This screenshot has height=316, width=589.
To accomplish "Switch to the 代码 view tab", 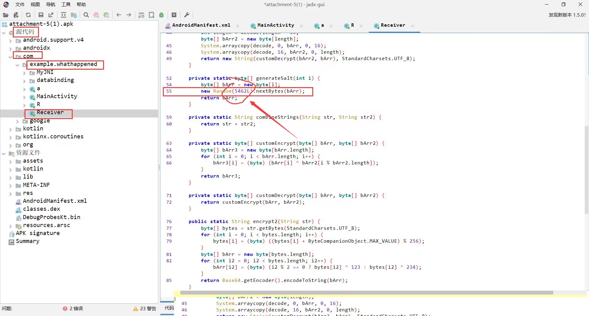I will pyautogui.click(x=169, y=308).
